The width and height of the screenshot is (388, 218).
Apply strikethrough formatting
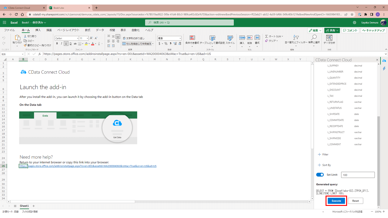[75, 44]
